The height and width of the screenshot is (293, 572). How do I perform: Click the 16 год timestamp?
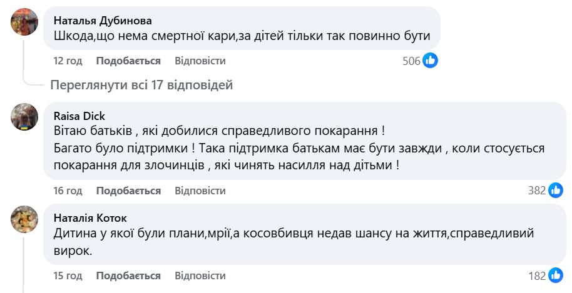68,191
